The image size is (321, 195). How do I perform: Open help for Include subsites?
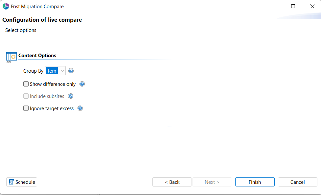70,96
